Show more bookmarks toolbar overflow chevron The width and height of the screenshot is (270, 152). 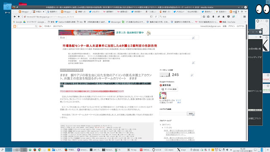pos(246,22)
